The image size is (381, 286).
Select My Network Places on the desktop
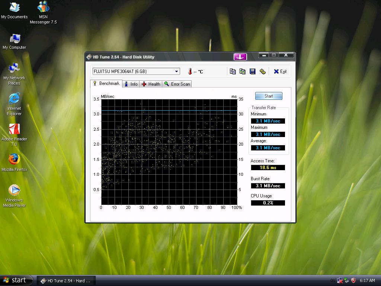pos(14,74)
